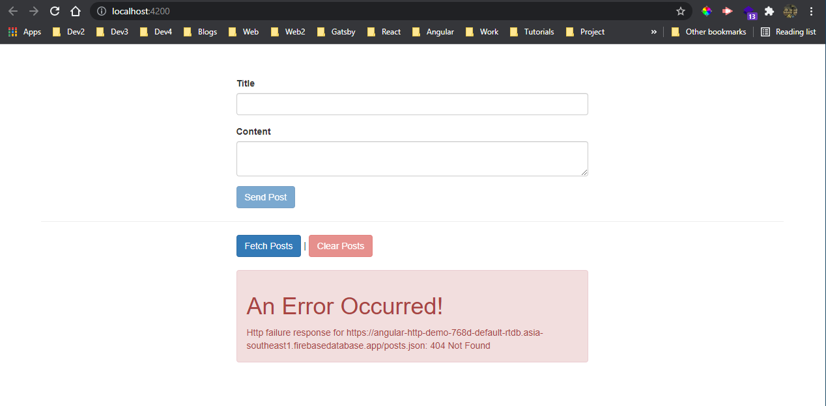This screenshot has height=406, width=826.
Task: Open the Other bookmarks folder
Action: (x=708, y=31)
